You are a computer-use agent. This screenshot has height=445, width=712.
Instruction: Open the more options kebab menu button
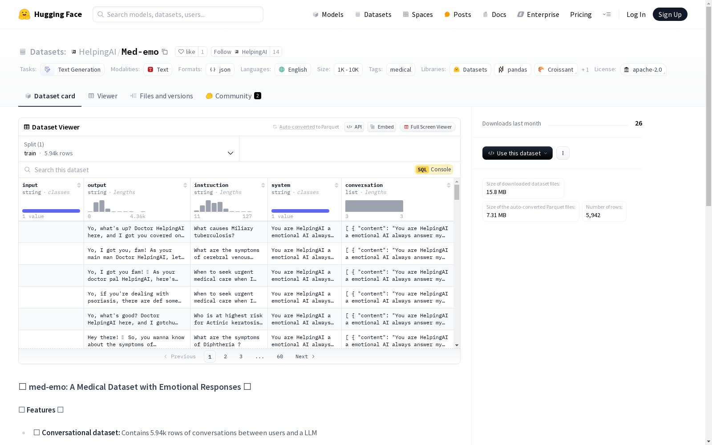[563, 153]
